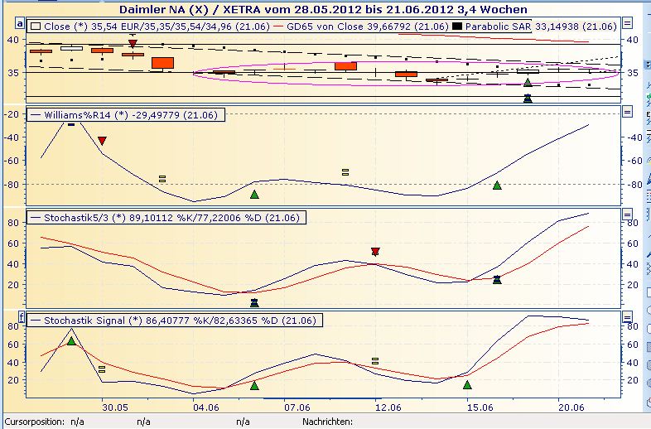Open the Stochastik5/3 panel menu button
This screenshot has width=651, height=429.
click(x=627, y=214)
